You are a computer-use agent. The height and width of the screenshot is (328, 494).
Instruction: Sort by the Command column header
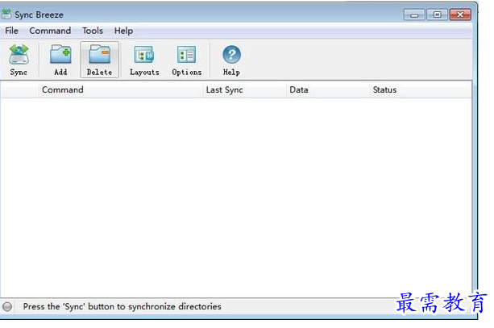pos(120,89)
